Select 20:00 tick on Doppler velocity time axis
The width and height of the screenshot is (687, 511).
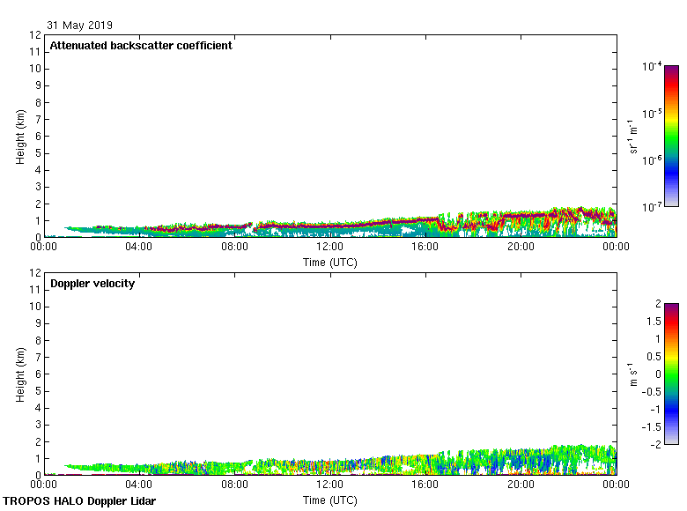(520, 485)
